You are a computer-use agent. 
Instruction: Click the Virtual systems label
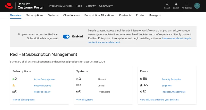101,85
